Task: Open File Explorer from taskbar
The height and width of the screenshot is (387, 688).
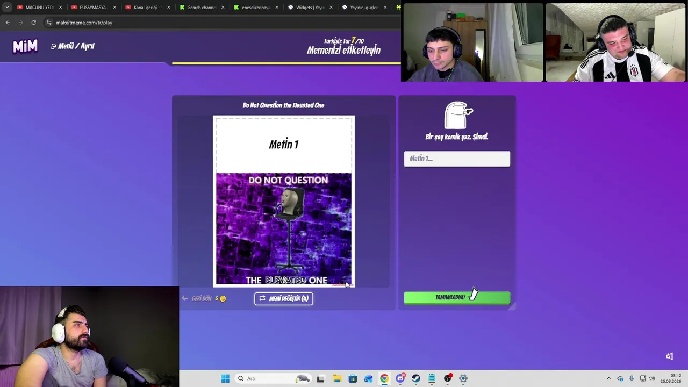Action: point(336,378)
